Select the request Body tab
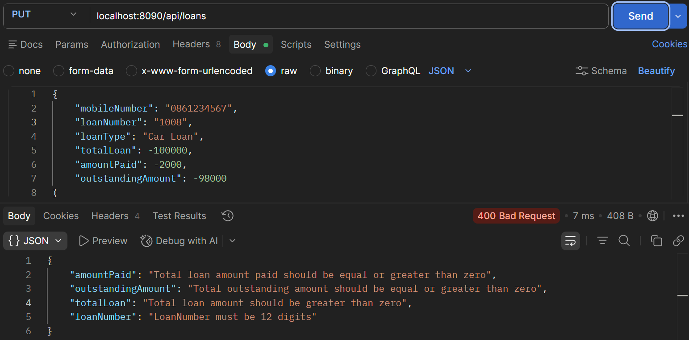 [251, 45]
